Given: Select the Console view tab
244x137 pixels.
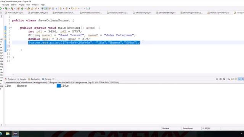Looking at the screenshot, I should 47,79.
